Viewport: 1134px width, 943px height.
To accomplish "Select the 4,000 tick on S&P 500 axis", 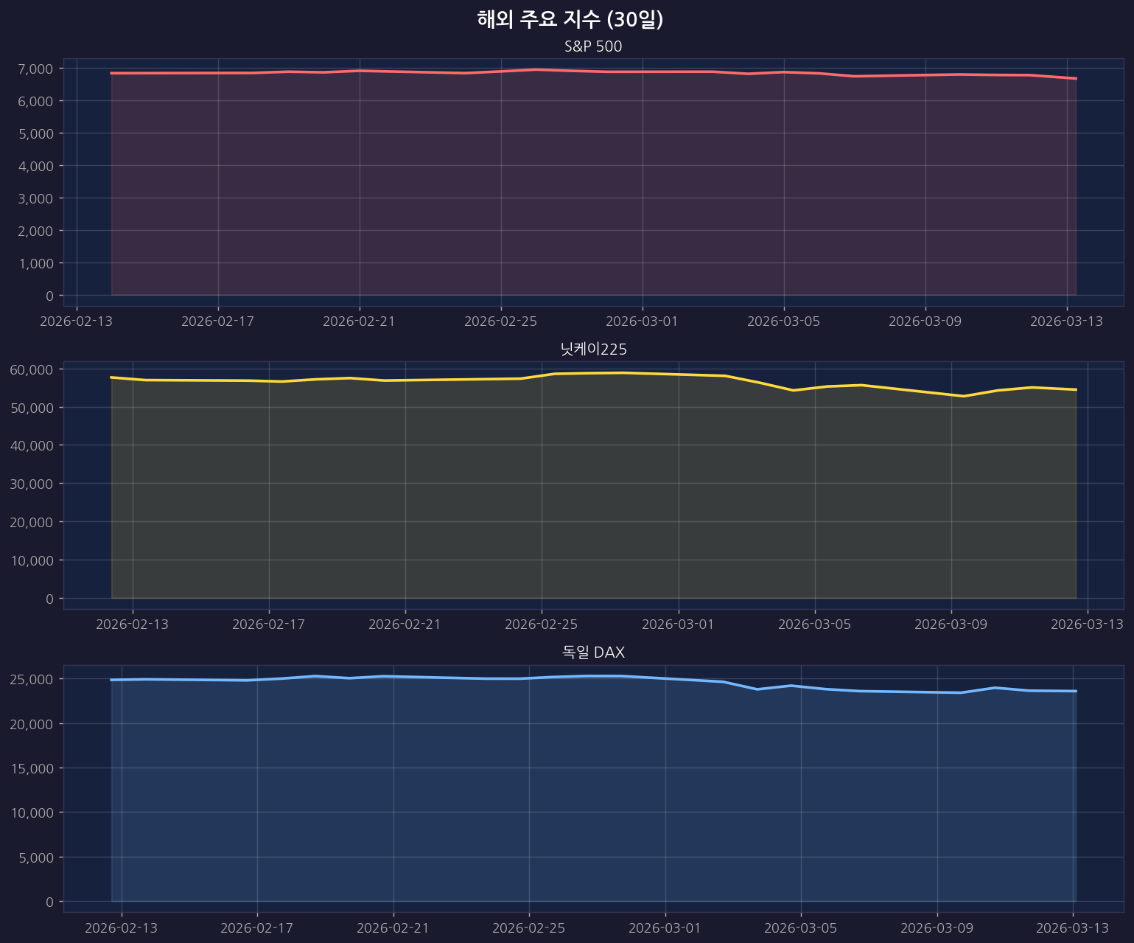I will click(x=35, y=166).
